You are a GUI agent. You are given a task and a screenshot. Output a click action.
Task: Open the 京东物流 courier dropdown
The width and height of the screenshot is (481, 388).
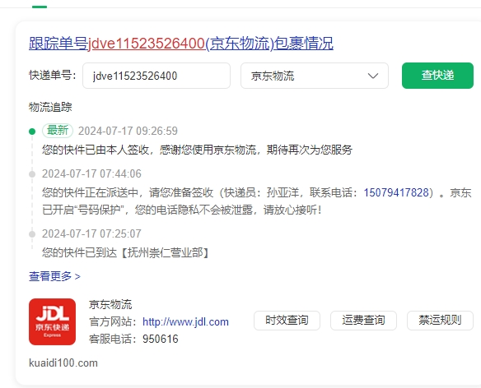click(315, 76)
